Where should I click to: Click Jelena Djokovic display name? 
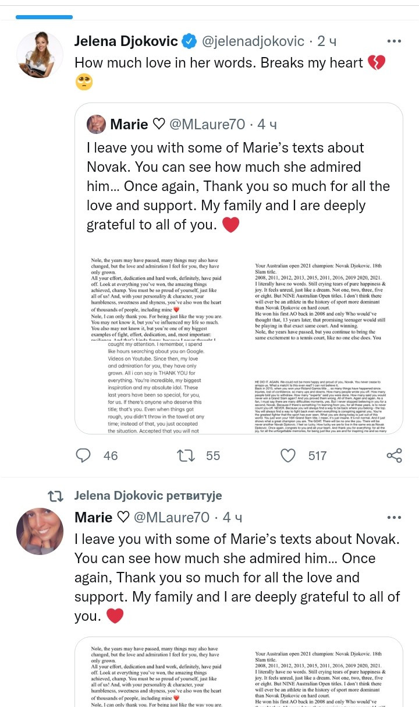(126, 41)
